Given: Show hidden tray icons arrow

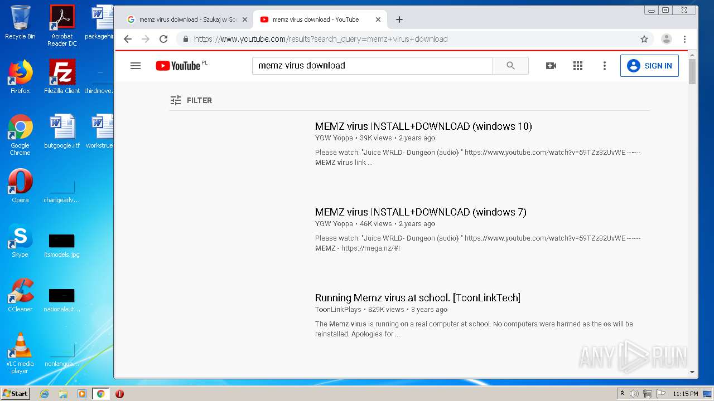Looking at the screenshot, I should coord(622,394).
